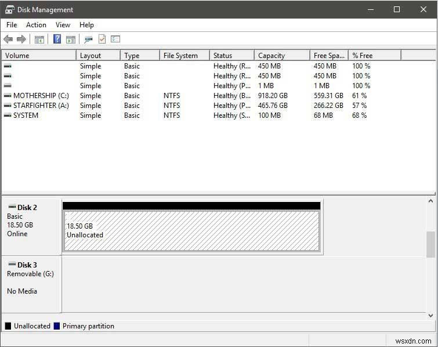Sort by File System column header
Screen dimensions: 438x347
pyautogui.click(x=183, y=56)
